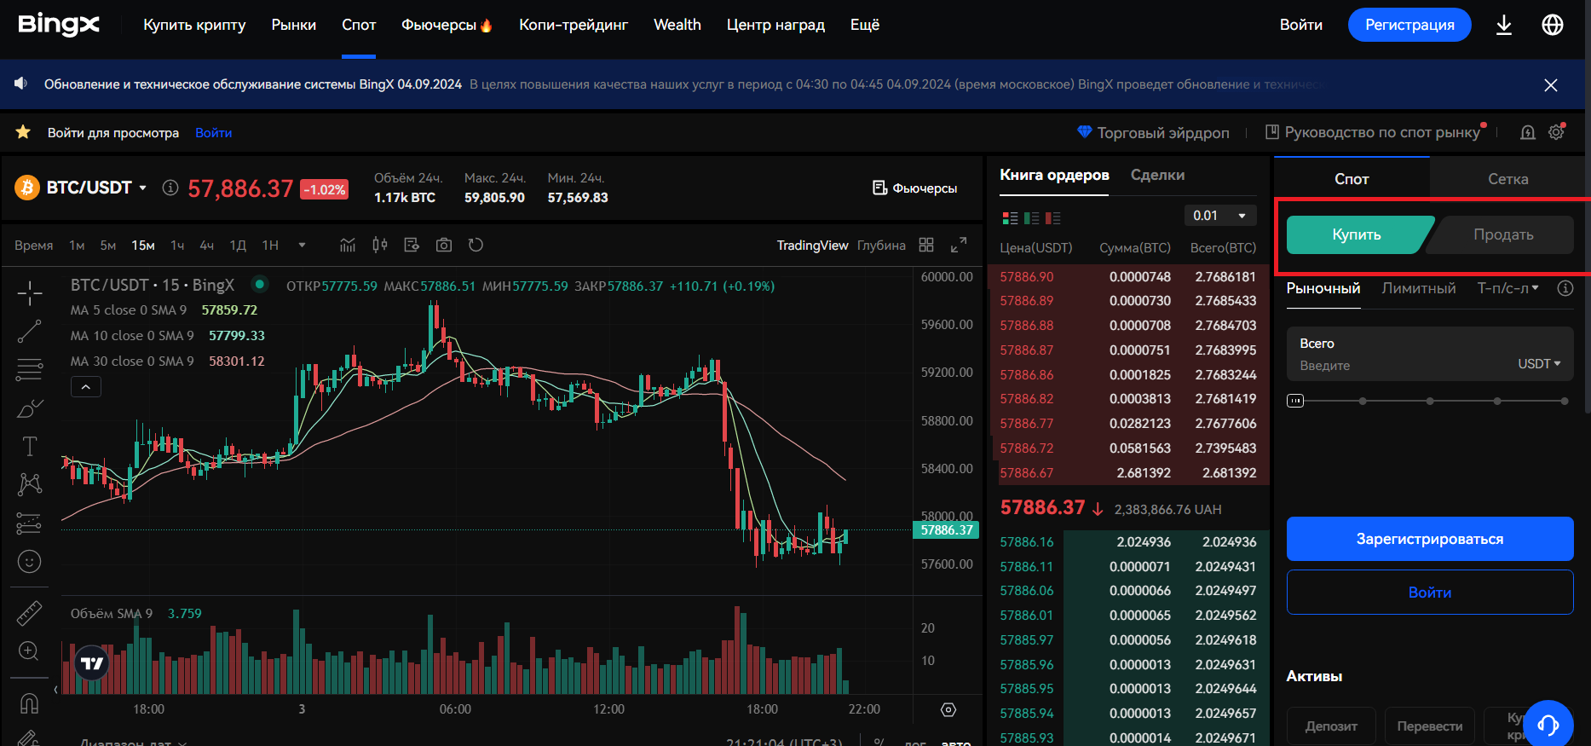
Task: Switch order side to Продать
Action: [1503, 234]
